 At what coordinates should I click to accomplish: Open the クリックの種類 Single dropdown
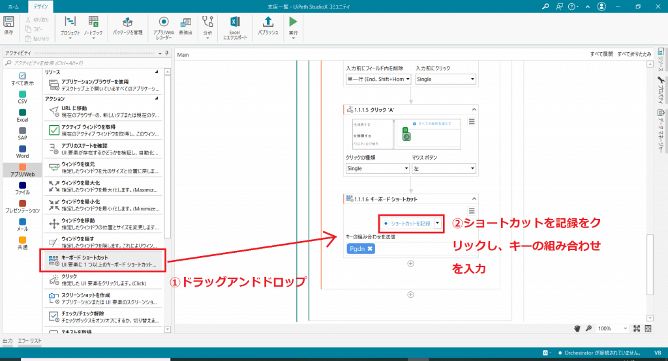(378, 168)
